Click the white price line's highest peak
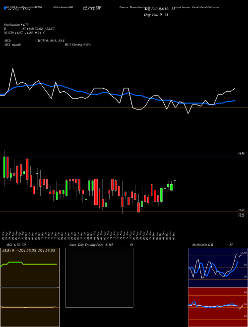The image size is (248, 327). pos(13,68)
